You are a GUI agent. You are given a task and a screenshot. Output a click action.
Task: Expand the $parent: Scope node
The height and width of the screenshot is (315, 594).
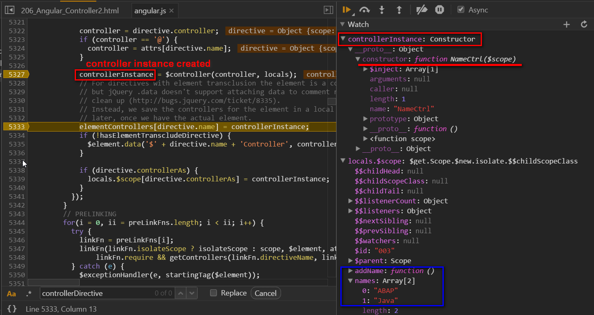coord(351,261)
